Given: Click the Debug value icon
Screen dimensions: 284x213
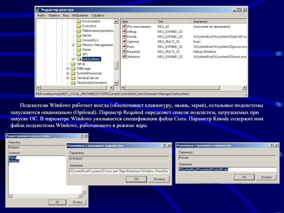Looking at the screenshot, I should tap(124, 32).
